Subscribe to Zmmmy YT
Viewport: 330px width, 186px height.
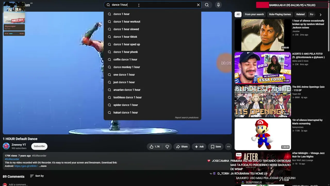pyautogui.click(x=39, y=146)
